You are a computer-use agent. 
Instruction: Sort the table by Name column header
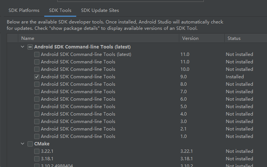(x=28, y=38)
